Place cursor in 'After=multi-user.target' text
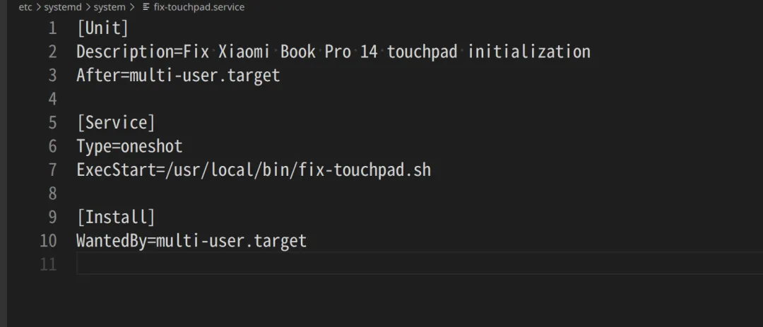 click(178, 76)
